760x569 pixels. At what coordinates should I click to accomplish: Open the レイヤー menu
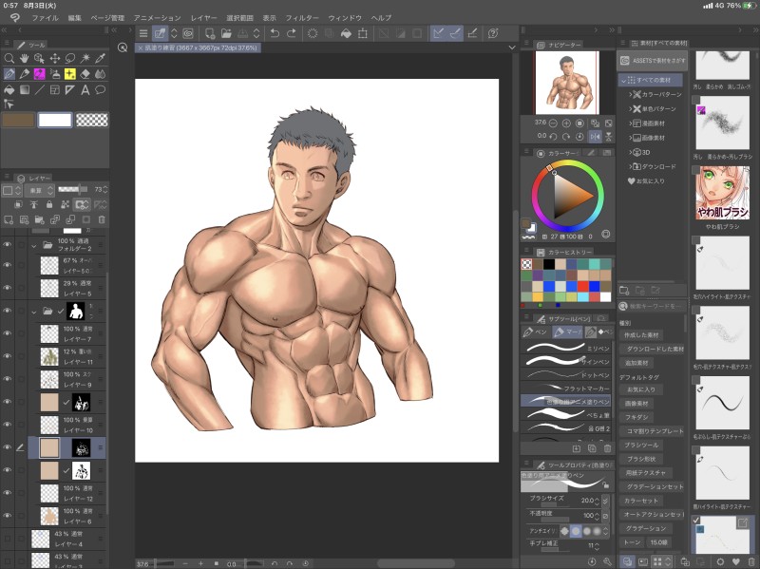coord(203,17)
